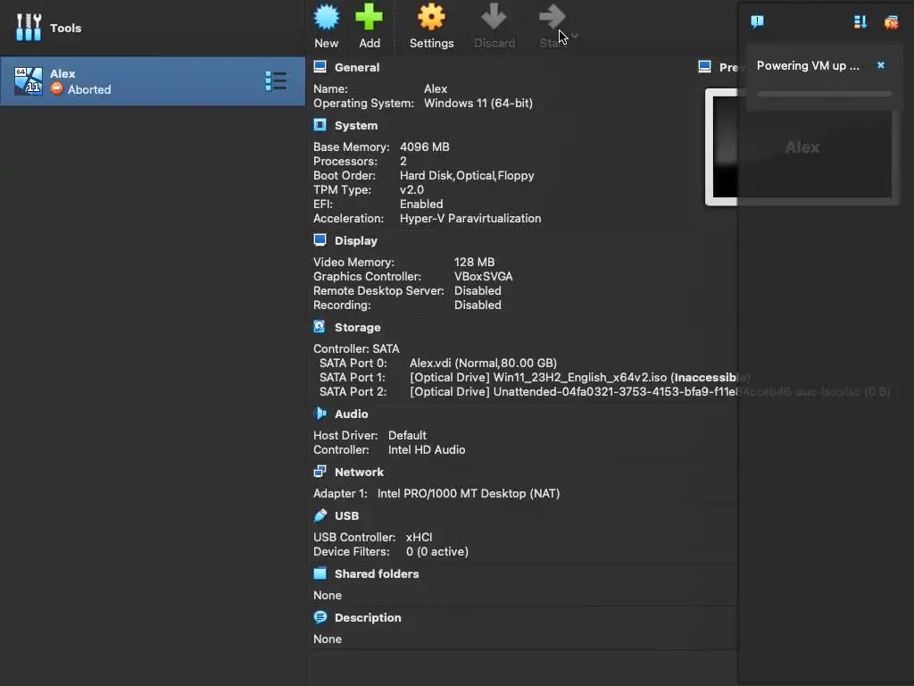The width and height of the screenshot is (914, 686).
Task: Click the Base Memory 4096 MB value
Action: 424,147
